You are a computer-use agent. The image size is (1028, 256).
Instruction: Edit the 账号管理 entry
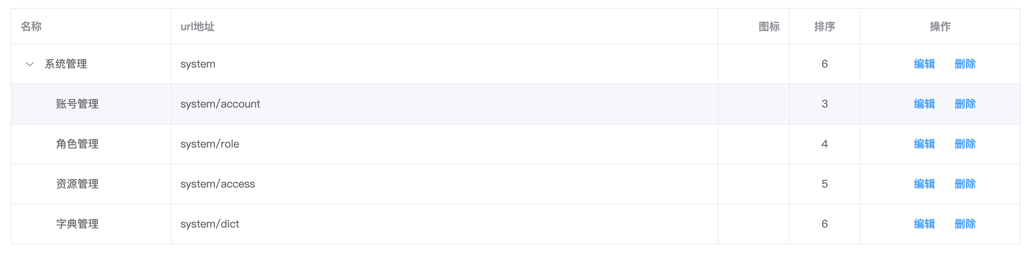[x=924, y=104]
